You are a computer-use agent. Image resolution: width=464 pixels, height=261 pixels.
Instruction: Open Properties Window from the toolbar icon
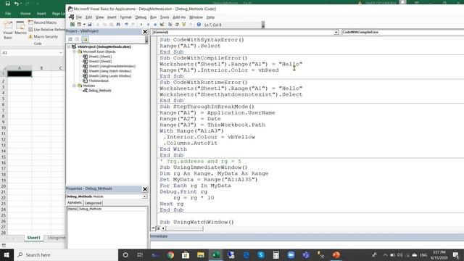click(x=177, y=25)
